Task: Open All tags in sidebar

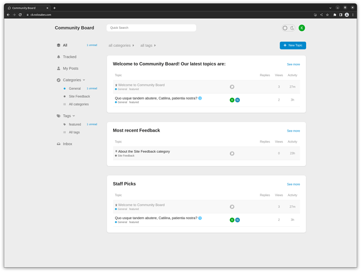Action: tap(74, 132)
